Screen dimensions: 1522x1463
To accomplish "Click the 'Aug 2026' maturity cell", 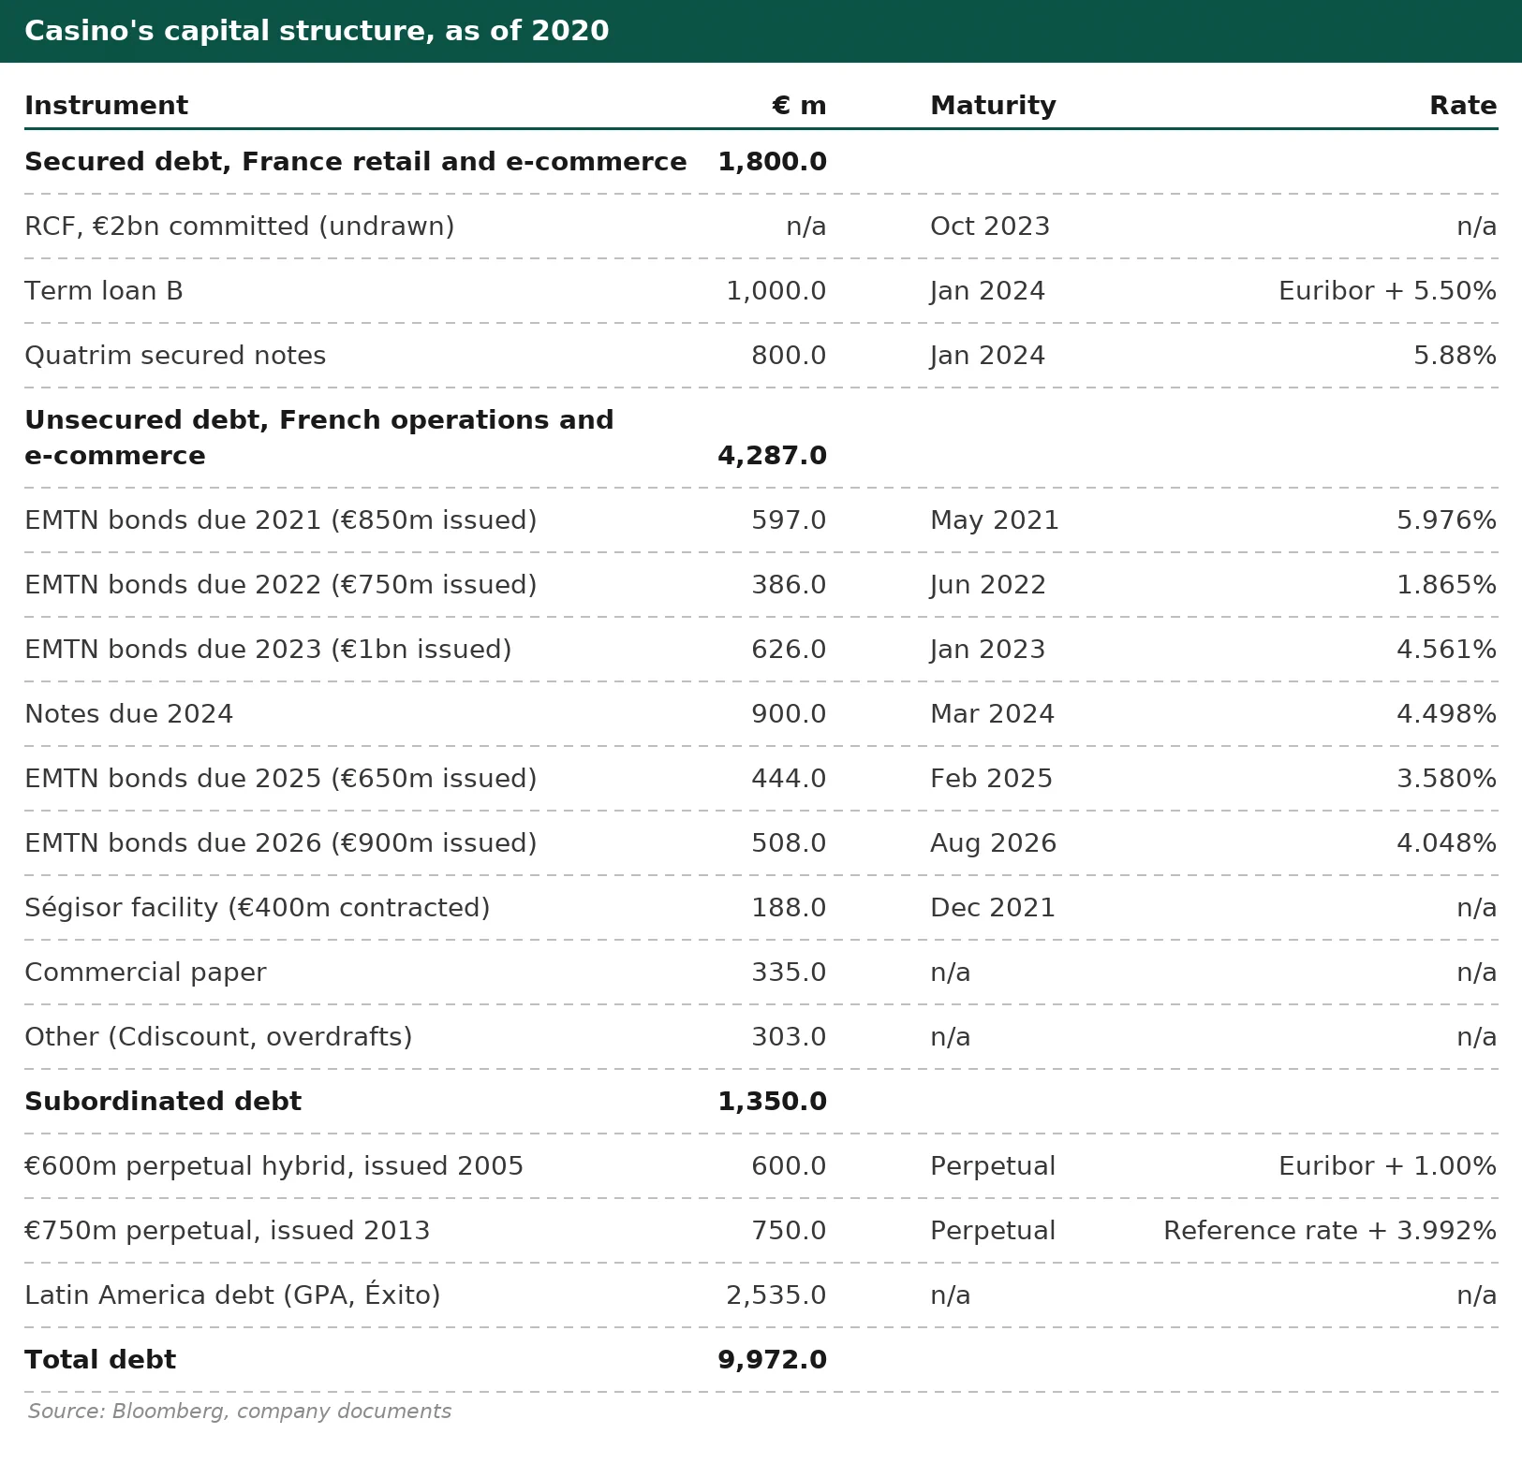I will coord(993,843).
